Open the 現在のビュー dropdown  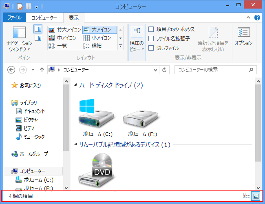[137, 42]
